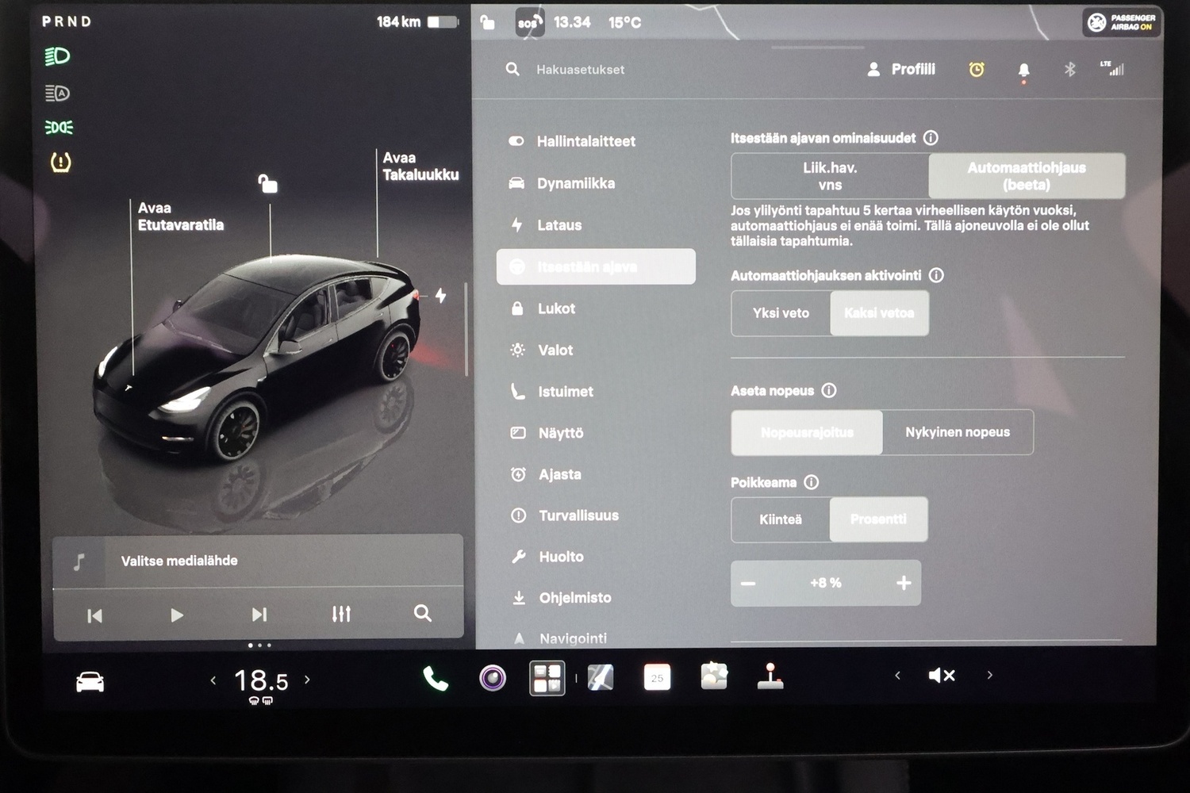Tap the alarm clock icon in the header
1190x793 pixels.
977,70
